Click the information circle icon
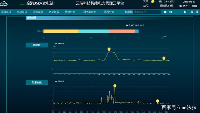 click(x=171, y=12)
